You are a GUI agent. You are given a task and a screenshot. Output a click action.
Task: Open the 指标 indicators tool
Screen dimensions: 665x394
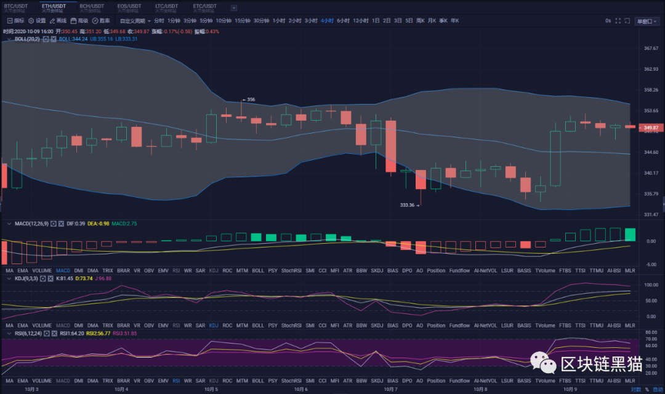coord(15,21)
